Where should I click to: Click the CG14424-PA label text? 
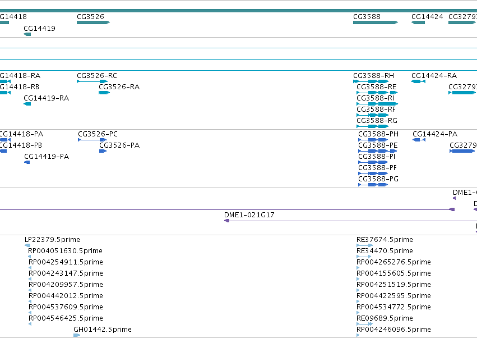pos(435,134)
